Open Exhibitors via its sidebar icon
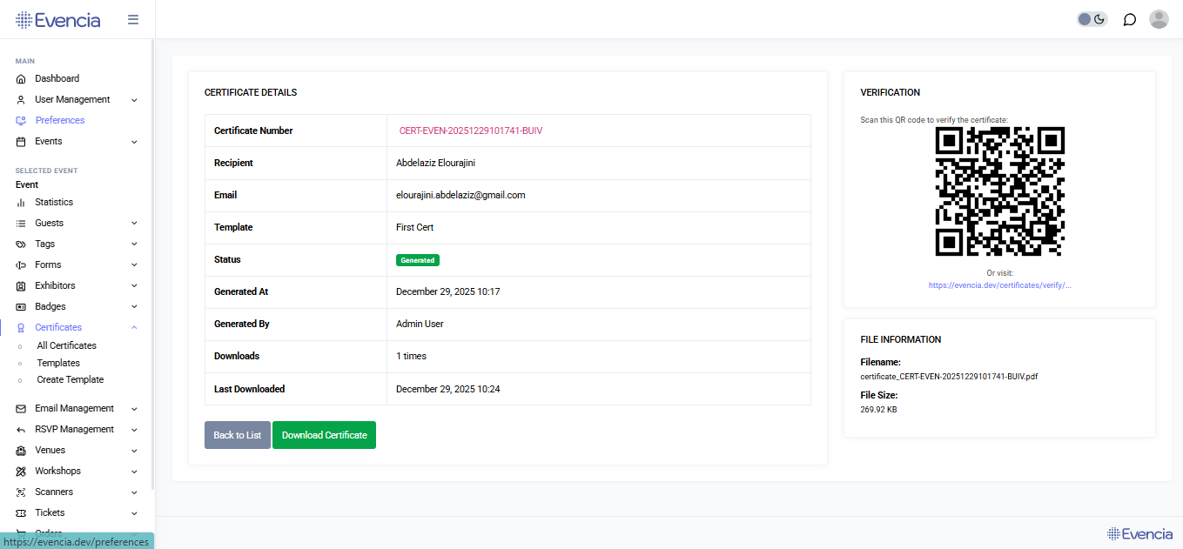 click(19, 285)
